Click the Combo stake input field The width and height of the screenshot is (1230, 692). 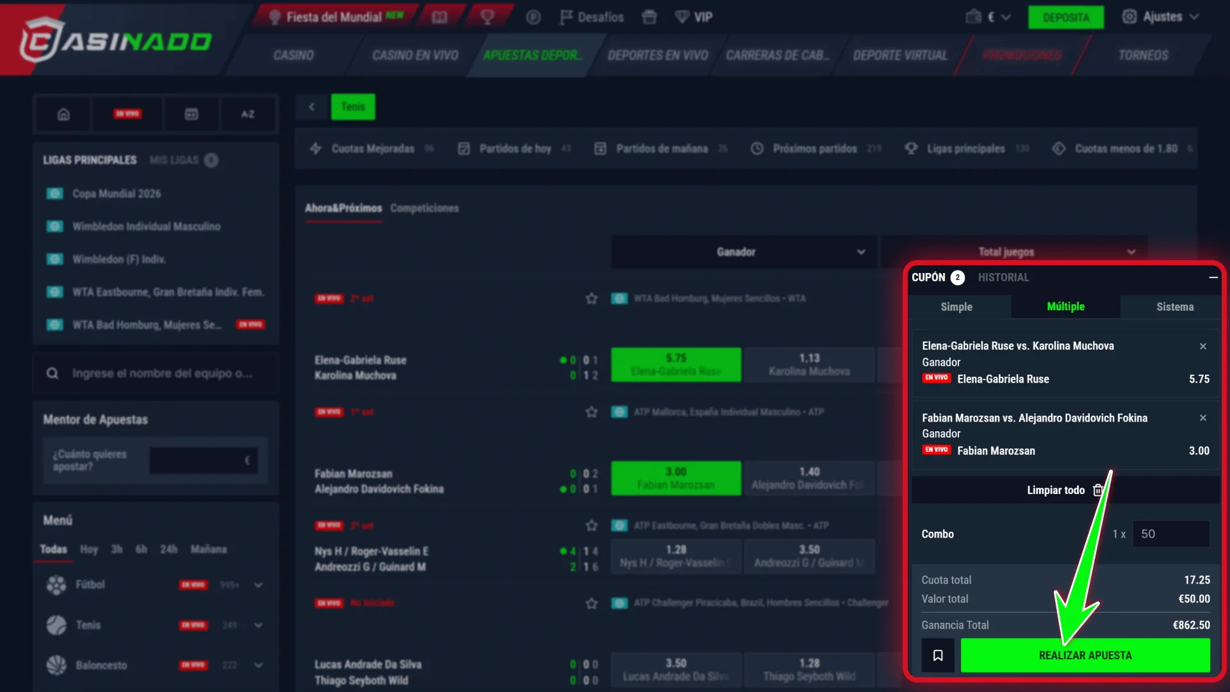[1171, 534]
